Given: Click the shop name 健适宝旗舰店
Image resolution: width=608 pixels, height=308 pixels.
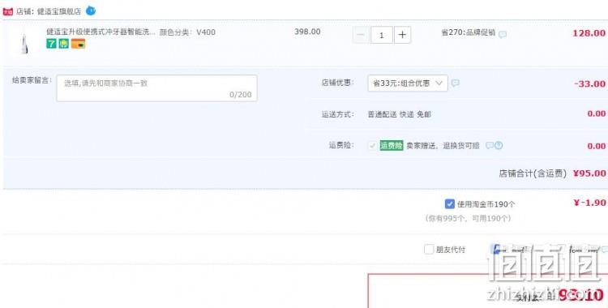Looking at the screenshot, I should 59,11.
